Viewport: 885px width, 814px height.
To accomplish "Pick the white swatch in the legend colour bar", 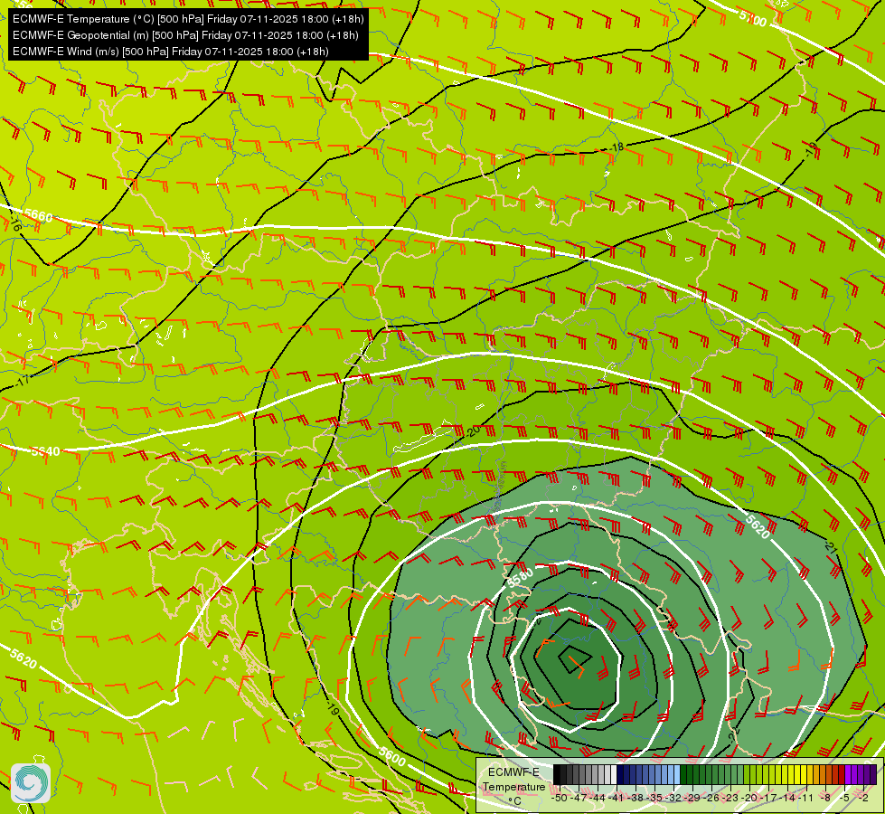I will (x=614, y=774).
